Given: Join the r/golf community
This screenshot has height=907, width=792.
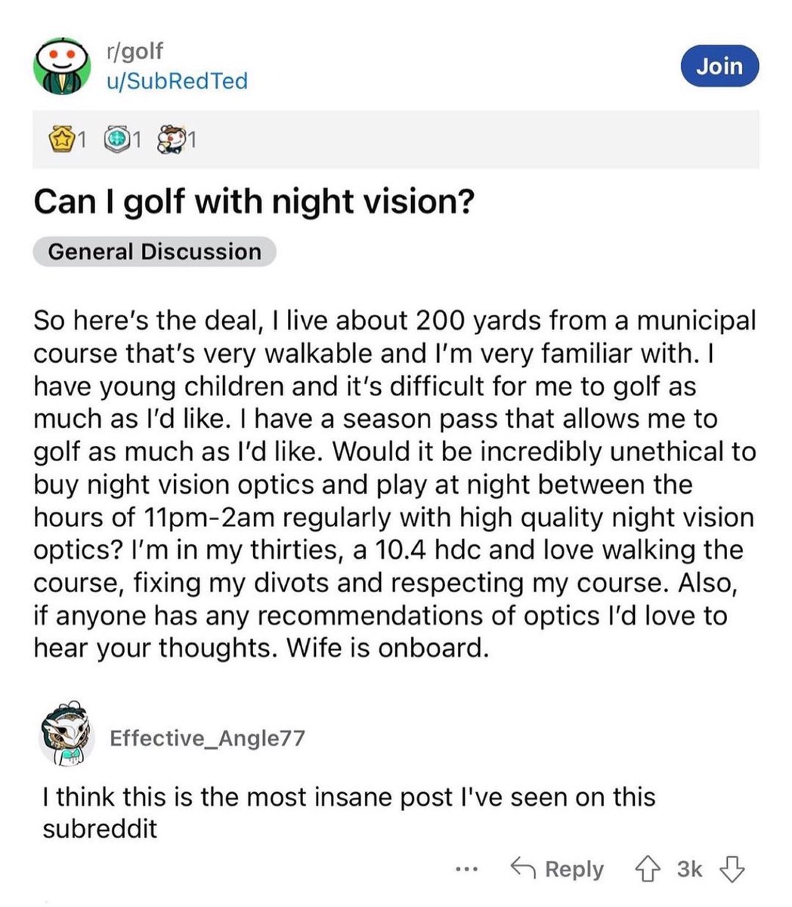Looking at the screenshot, I should [x=719, y=67].
